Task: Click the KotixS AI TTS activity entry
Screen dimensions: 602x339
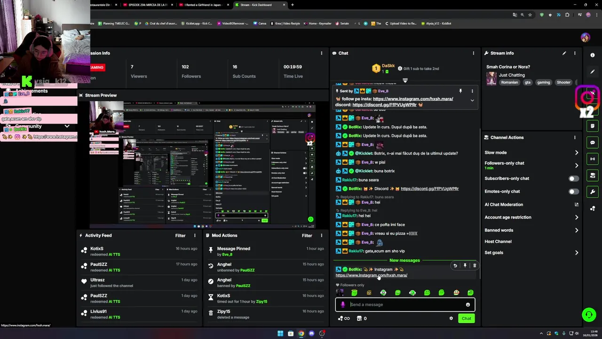Action: coord(140,251)
